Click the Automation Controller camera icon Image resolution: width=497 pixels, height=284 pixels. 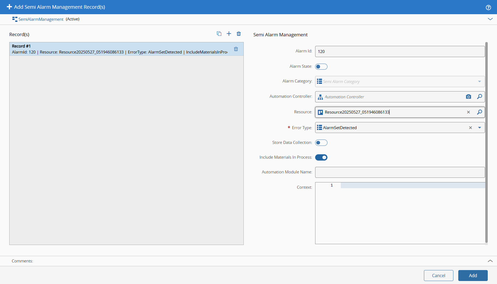coord(468,97)
